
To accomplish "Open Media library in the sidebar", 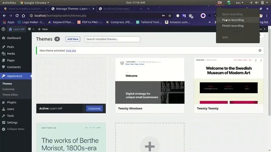I will [11, 54].
